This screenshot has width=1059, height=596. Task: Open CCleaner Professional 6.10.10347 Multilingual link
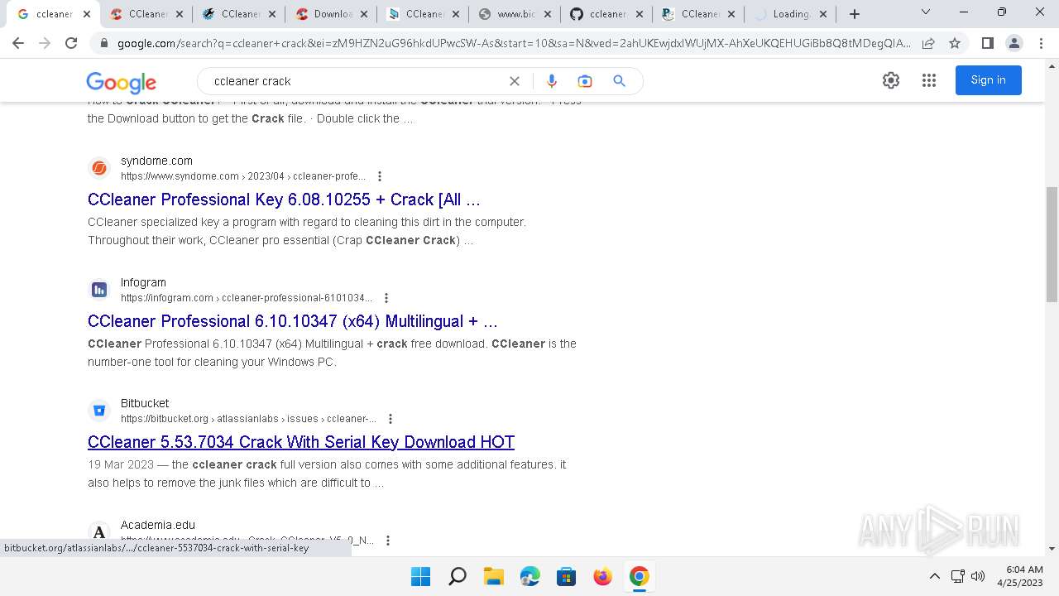click(293, 321)
